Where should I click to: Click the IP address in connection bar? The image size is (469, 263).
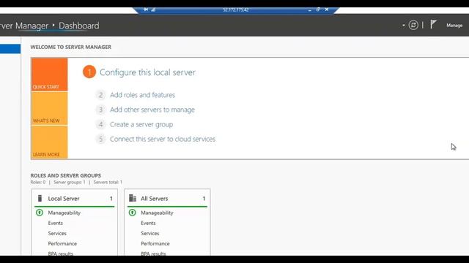[236, 9]
